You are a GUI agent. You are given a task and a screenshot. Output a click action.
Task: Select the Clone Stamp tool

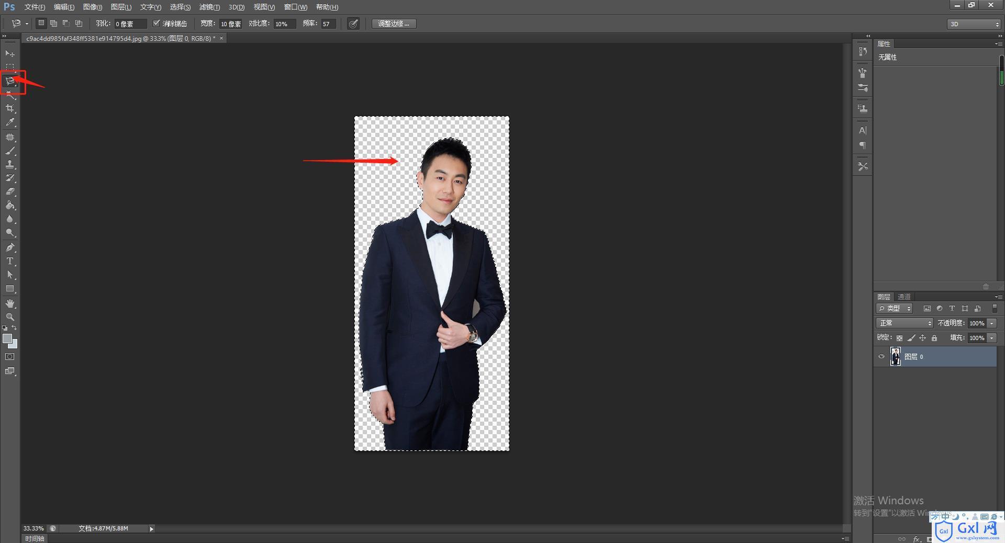[x=10, y=164]
